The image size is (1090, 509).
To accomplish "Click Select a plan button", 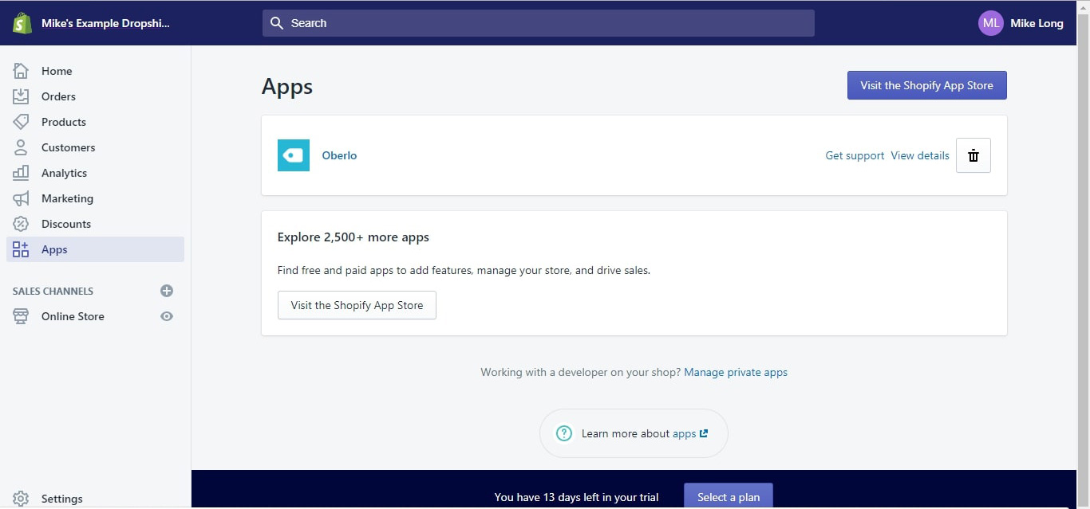I will [728, 496].
